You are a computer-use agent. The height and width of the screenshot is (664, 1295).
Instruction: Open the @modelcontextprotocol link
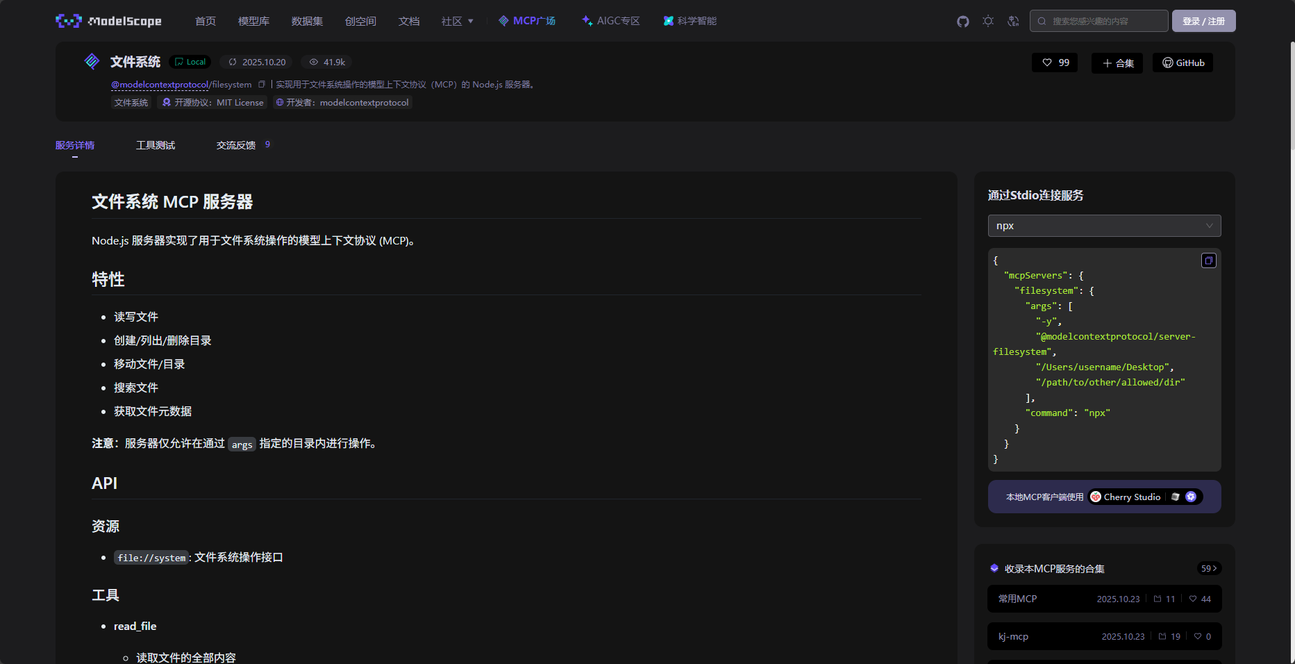[160, 85]
